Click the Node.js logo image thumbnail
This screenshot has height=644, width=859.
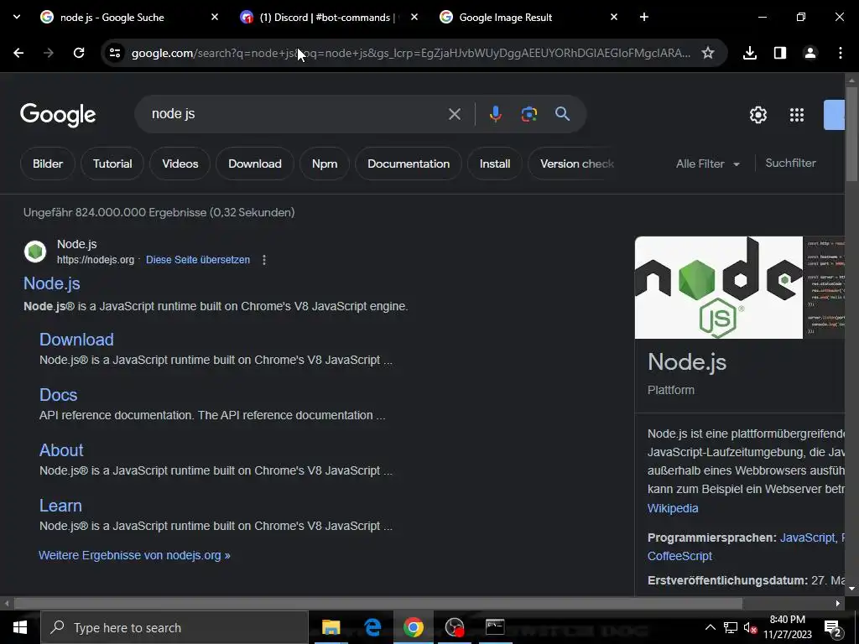pyautogui.click(x=718, y=288)
